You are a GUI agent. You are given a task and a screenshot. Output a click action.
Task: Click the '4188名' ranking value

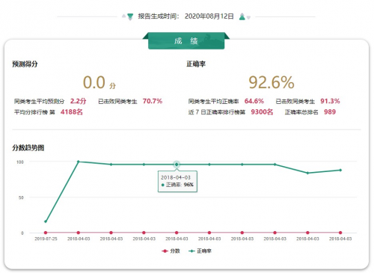72,111
